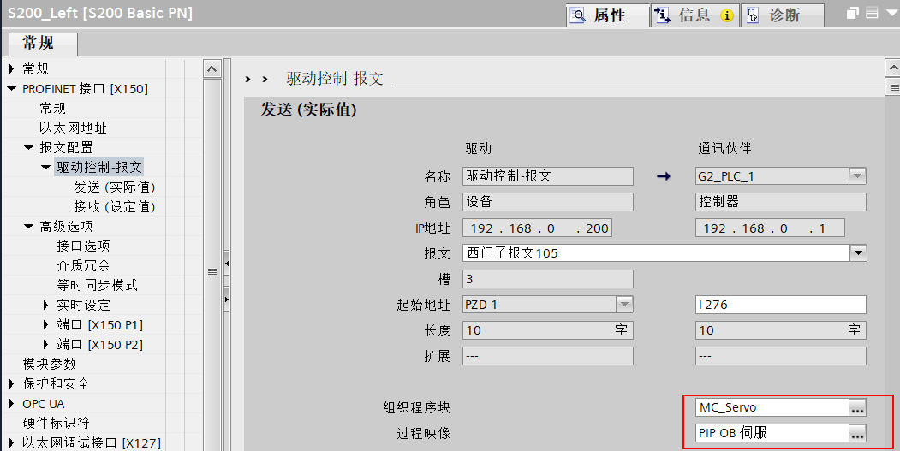Viewport: 900px width, 451px height.
Task: Select 接口选项 in the tree
Action: [x=83, y=246]
